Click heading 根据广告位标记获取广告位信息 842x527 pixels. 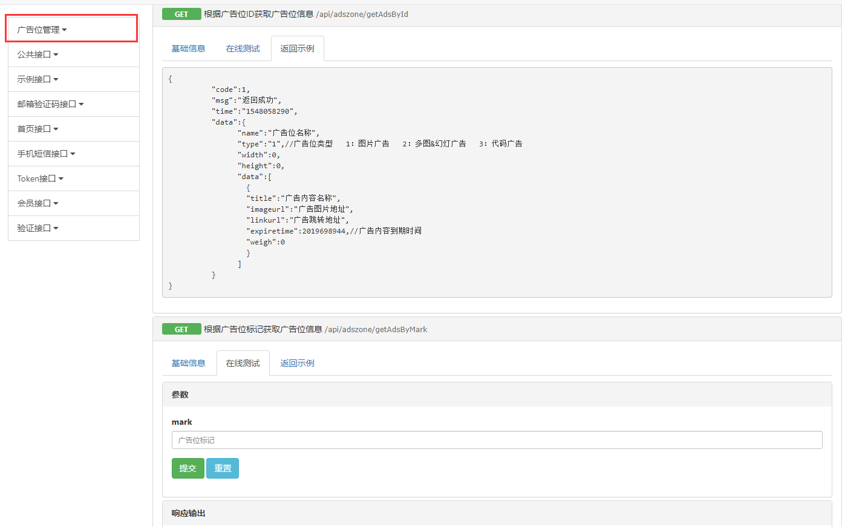(x=263, y=329)
